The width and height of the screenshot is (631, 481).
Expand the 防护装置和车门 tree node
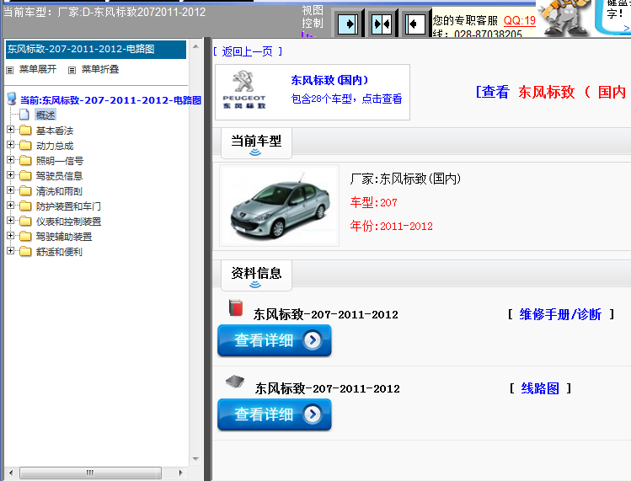tap(11, 206)
